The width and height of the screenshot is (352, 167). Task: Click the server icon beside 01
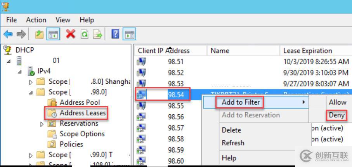pos(19,61)
